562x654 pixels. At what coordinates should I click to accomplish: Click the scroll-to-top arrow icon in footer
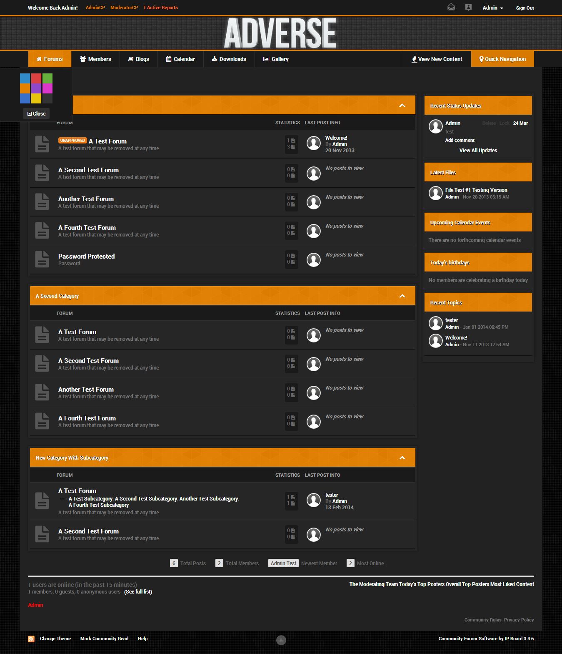click(x=281, y=640)
